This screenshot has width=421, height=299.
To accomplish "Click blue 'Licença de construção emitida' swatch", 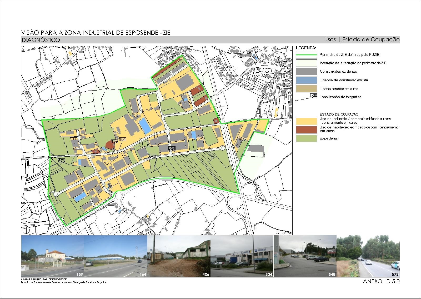I will 306,80.
